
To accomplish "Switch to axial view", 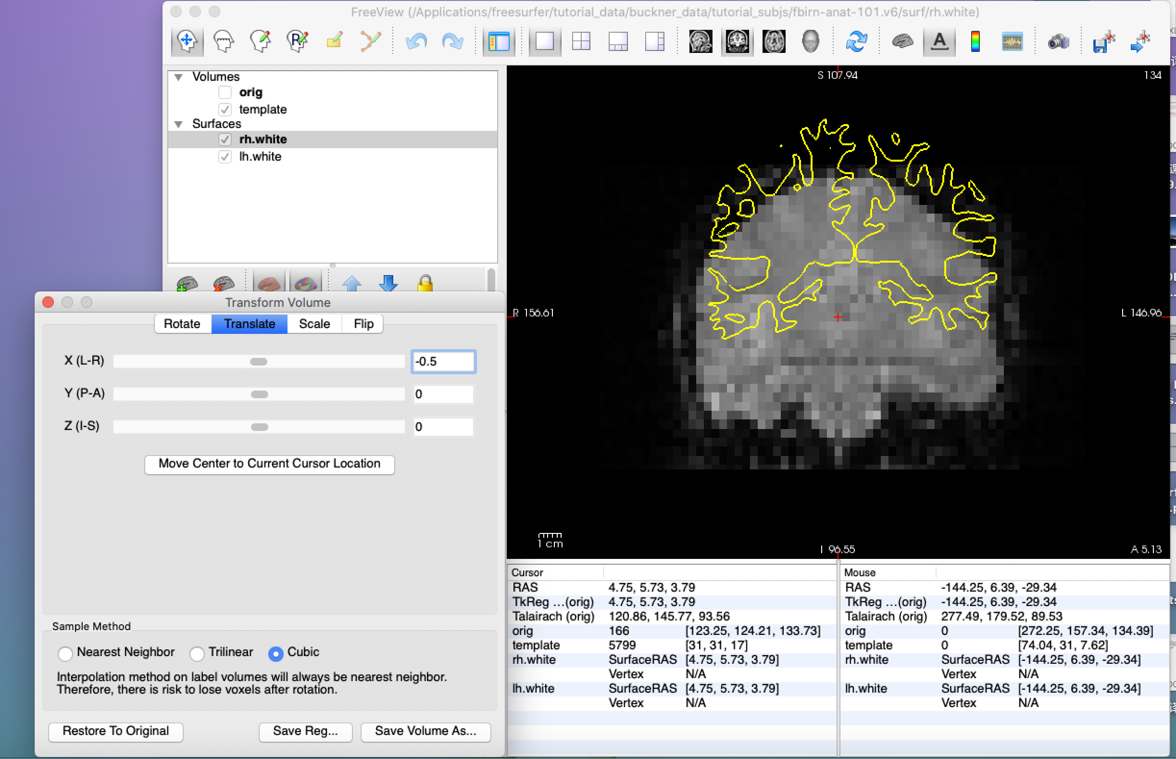I will pyautogui.click(x=774, y=41).
